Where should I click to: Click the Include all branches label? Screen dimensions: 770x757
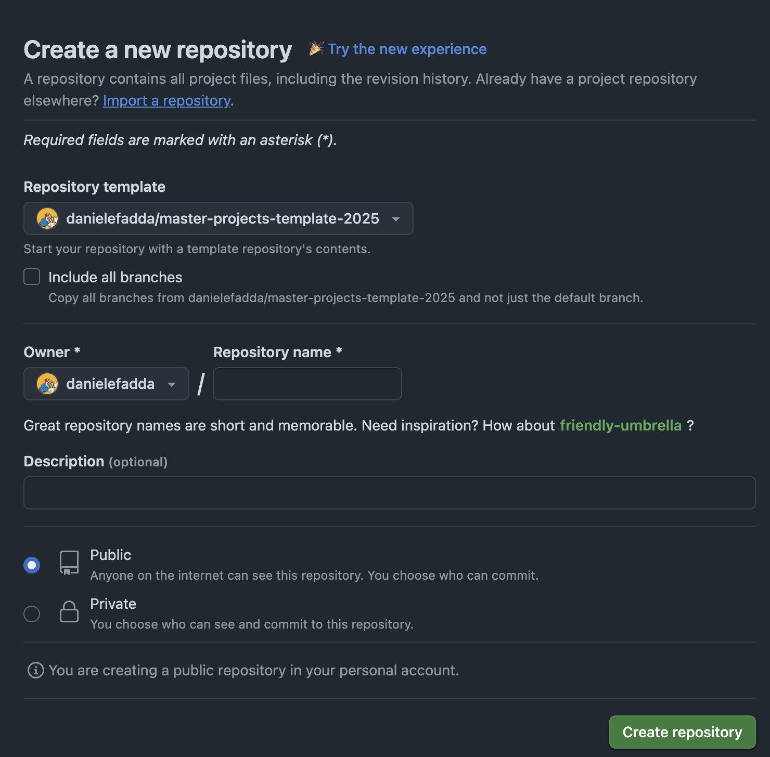(x=115, y=278)
